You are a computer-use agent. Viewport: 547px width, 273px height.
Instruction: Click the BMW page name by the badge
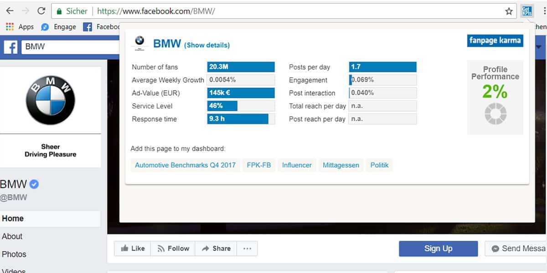click(14, 184)
